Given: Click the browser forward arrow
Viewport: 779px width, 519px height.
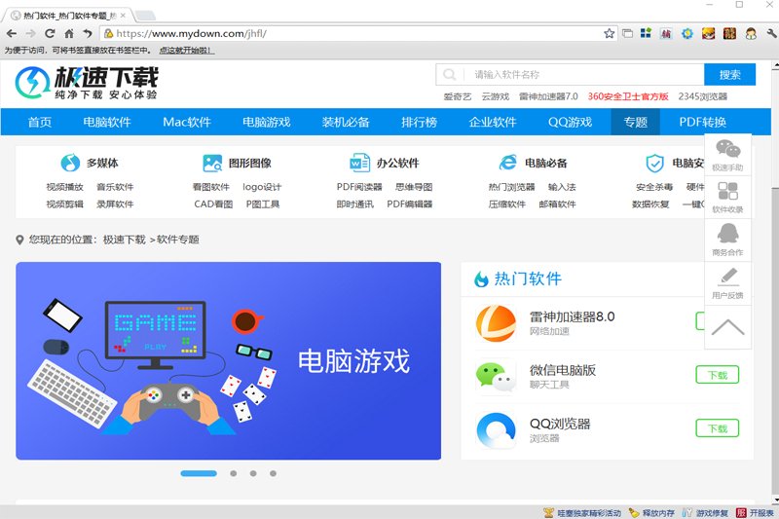Looking at the screenshot, I should [30, 33].
